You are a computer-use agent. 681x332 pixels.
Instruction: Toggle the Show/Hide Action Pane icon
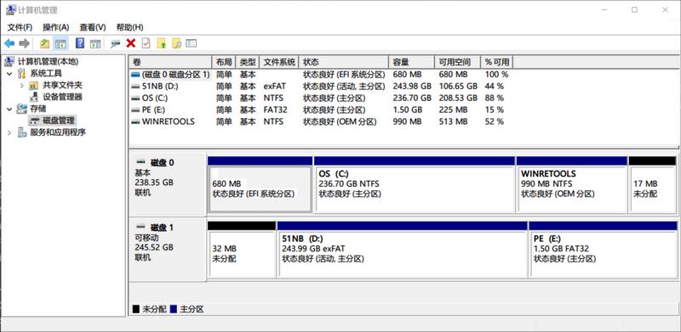(x=95, y=43)
